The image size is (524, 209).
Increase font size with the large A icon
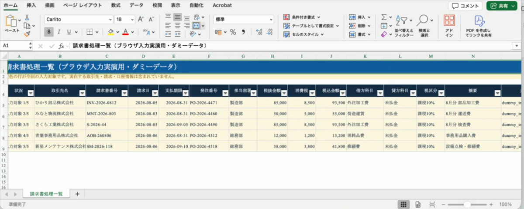141,20
